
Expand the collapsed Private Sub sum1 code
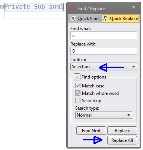[x=2, y=7]
